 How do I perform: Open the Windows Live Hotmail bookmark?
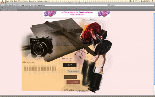tap(47, 8)
